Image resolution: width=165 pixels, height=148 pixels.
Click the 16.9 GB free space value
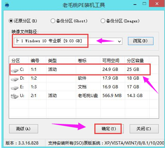pyautogui.click(x=110, y=87)
